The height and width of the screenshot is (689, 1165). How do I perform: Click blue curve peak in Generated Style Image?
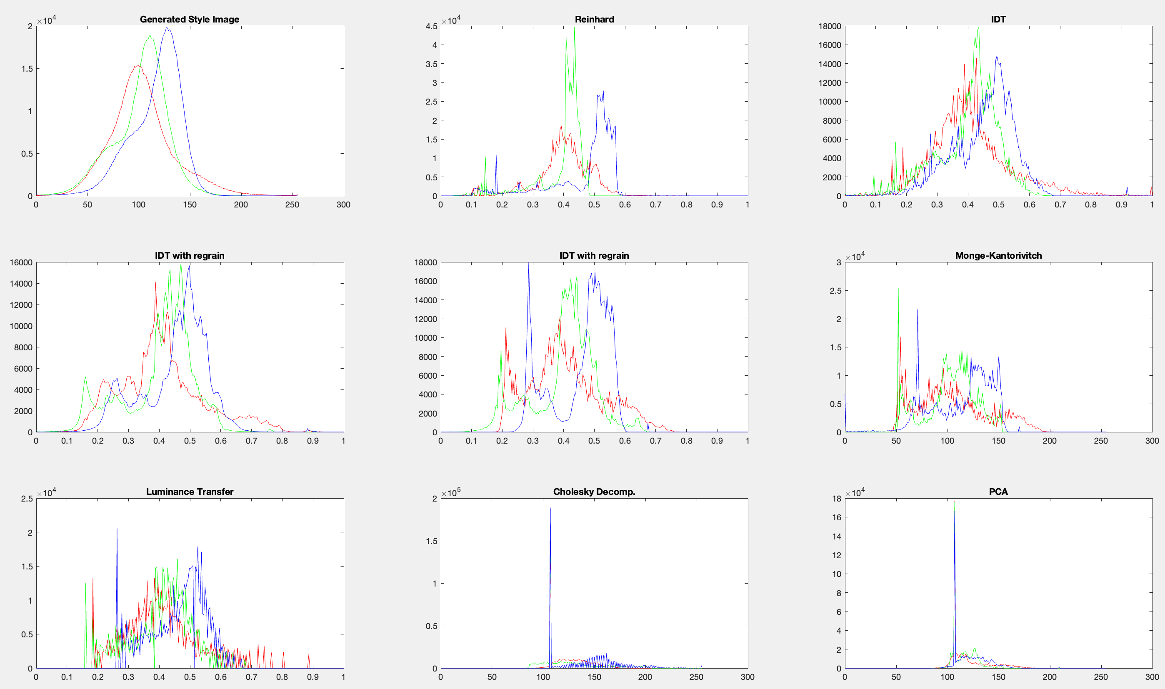pos(167,29)
